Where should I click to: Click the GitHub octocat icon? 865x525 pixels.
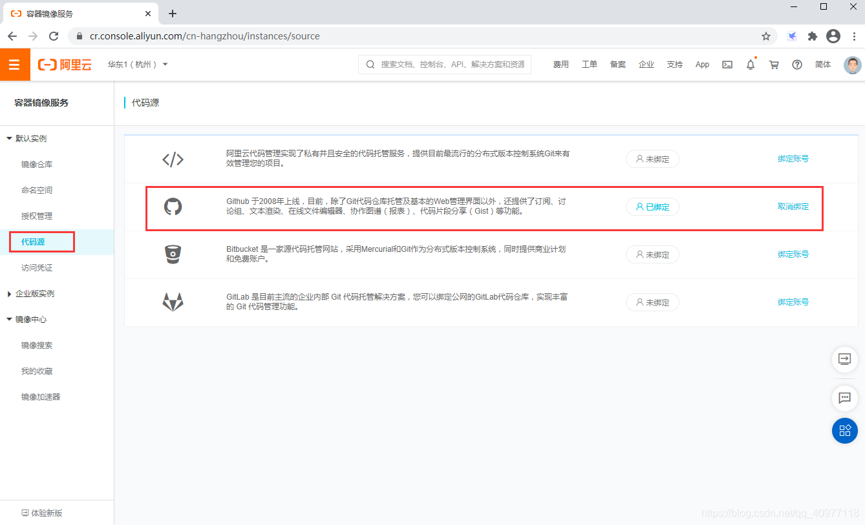[x=173, y=207]
